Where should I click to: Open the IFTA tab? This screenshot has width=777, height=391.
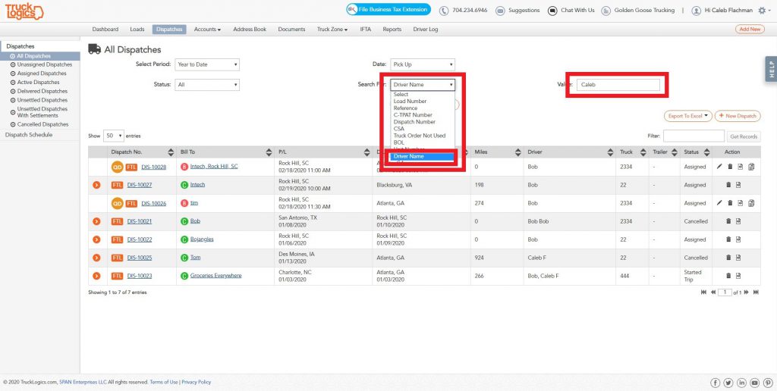pos(365,30)
